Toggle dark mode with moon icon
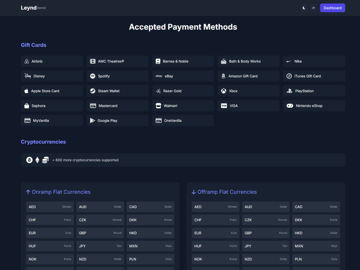 coord(304,8)
